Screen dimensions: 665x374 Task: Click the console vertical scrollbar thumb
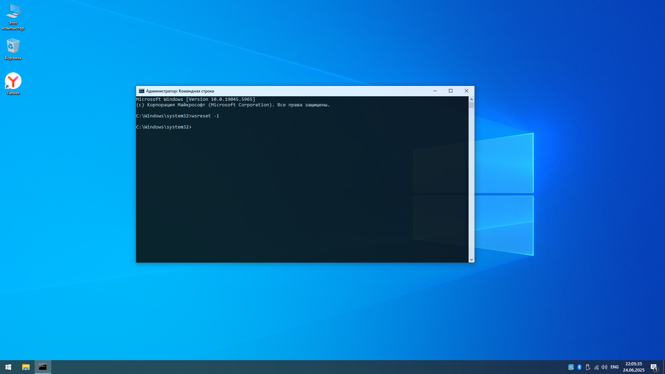point(471,105)
